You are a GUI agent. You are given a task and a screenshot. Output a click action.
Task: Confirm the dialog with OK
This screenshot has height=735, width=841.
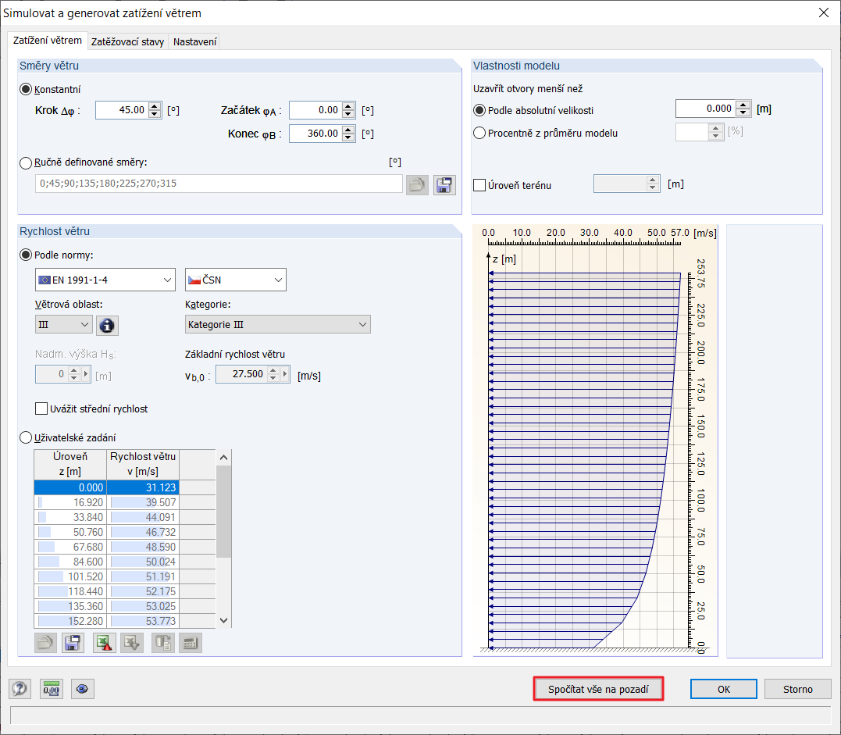723,689
